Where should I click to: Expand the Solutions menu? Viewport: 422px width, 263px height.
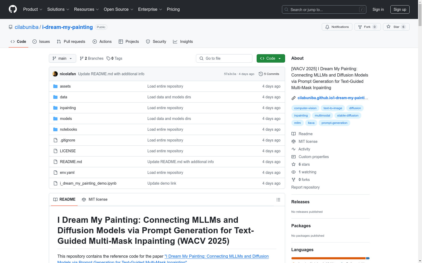click(x=58, y=9)
